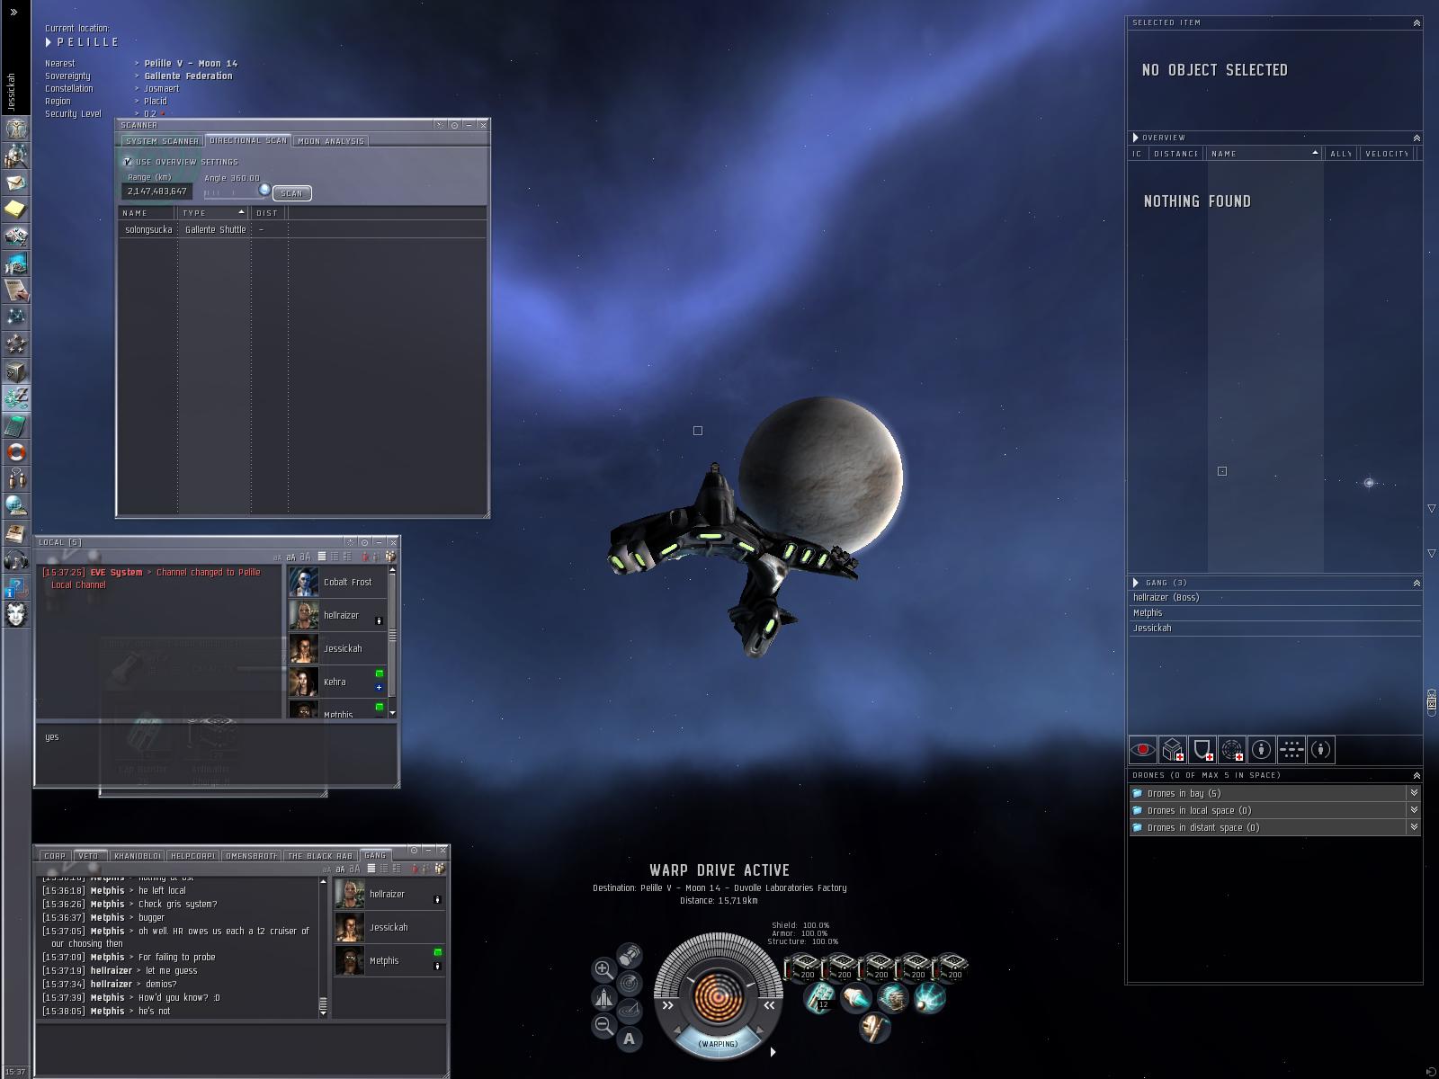Click the Josmaert constellation link
The image size is (1439, 1079).
pos(161,88)
